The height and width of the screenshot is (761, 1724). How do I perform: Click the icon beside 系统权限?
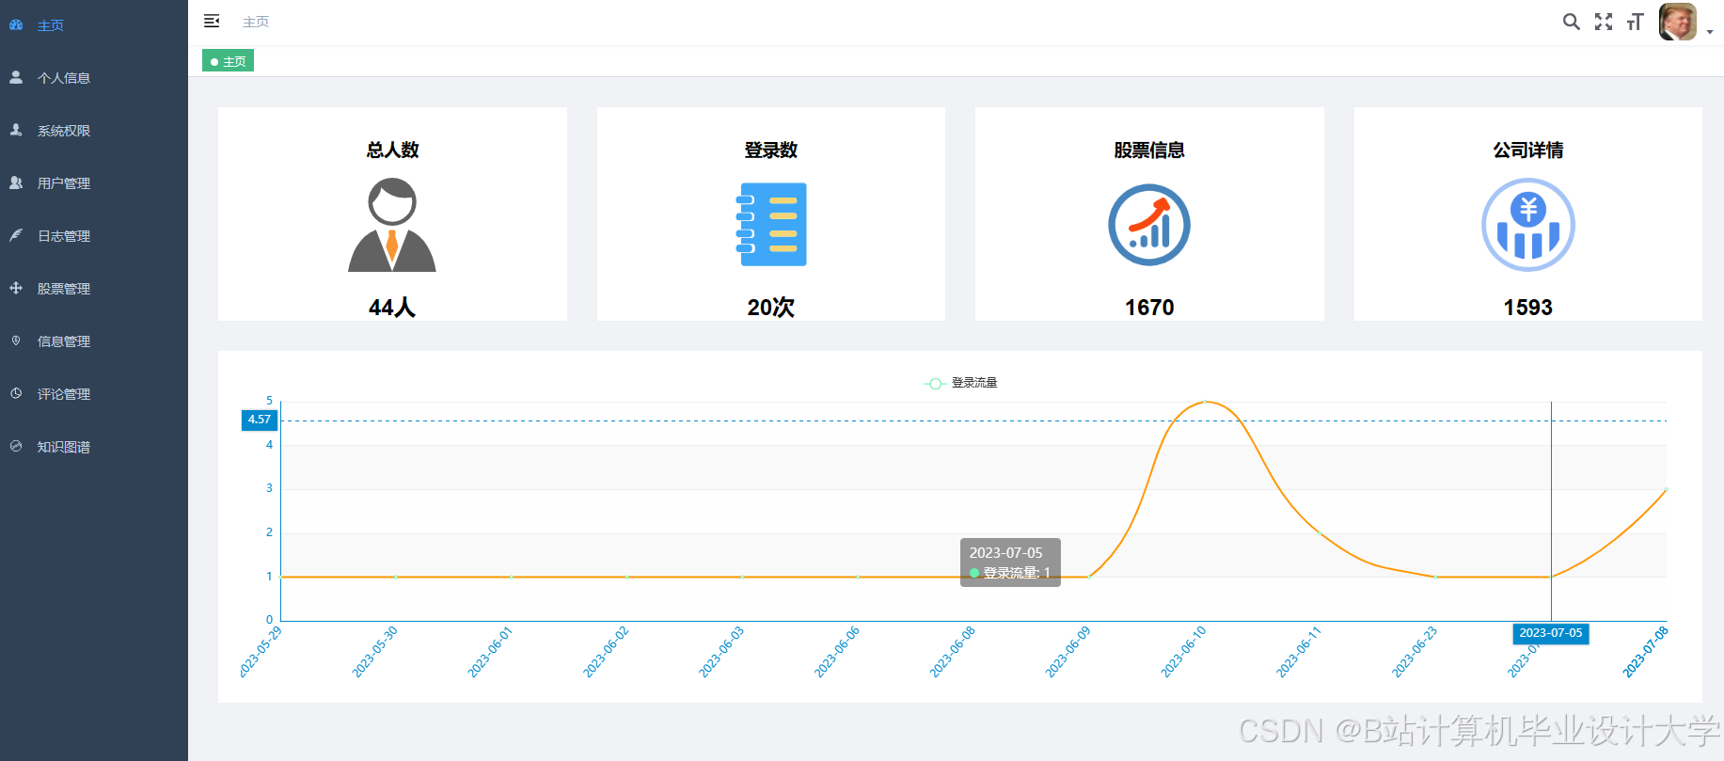(x=16, y=130)
